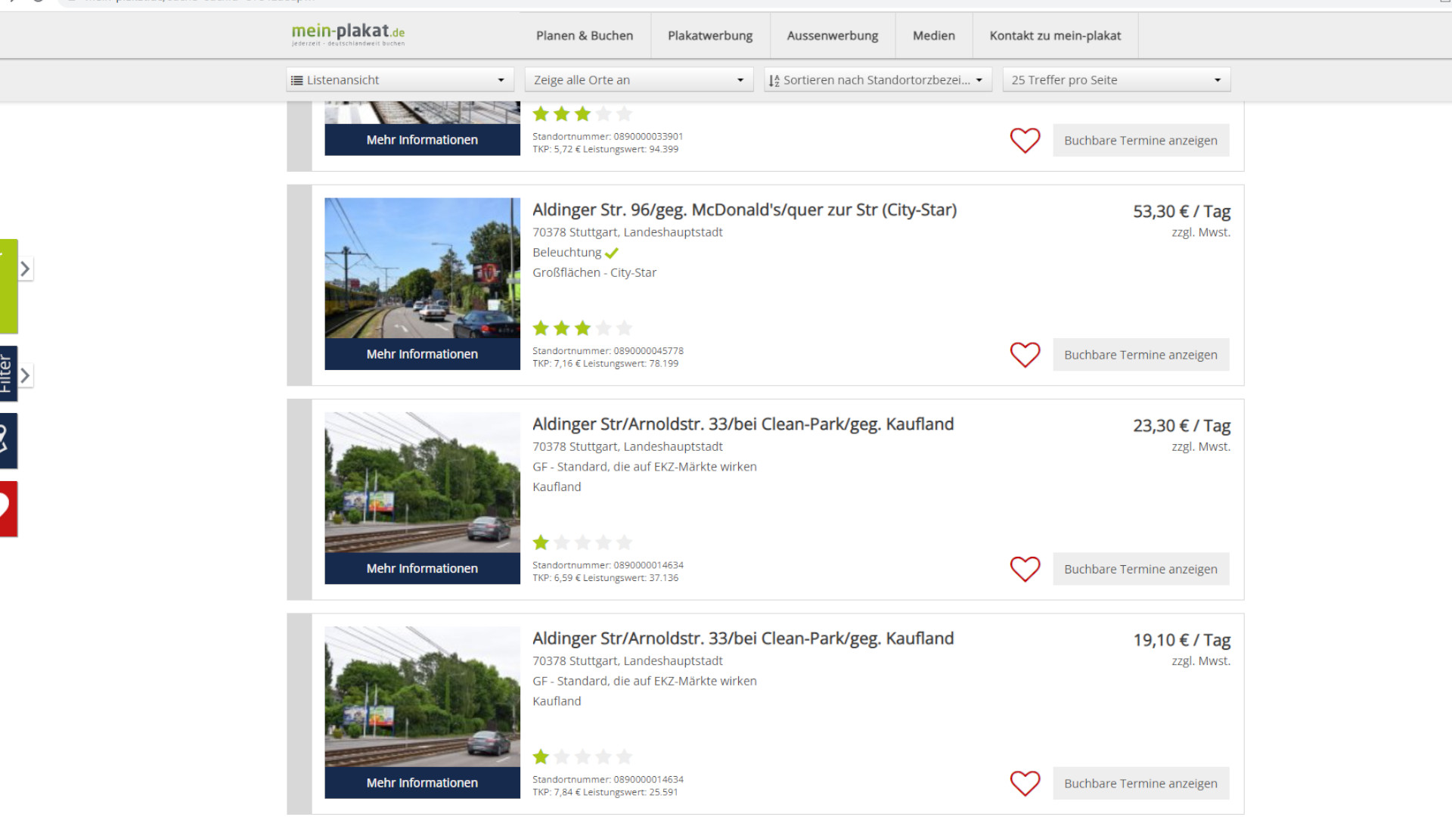
Task: Select the price 19,10 € / Tag
Action: [1181, 639]
